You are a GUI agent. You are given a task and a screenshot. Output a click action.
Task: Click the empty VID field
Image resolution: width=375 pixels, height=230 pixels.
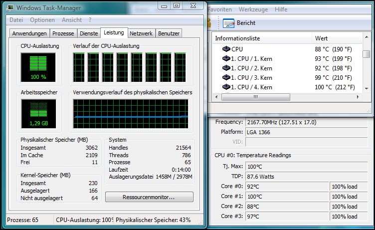[306, 142]
